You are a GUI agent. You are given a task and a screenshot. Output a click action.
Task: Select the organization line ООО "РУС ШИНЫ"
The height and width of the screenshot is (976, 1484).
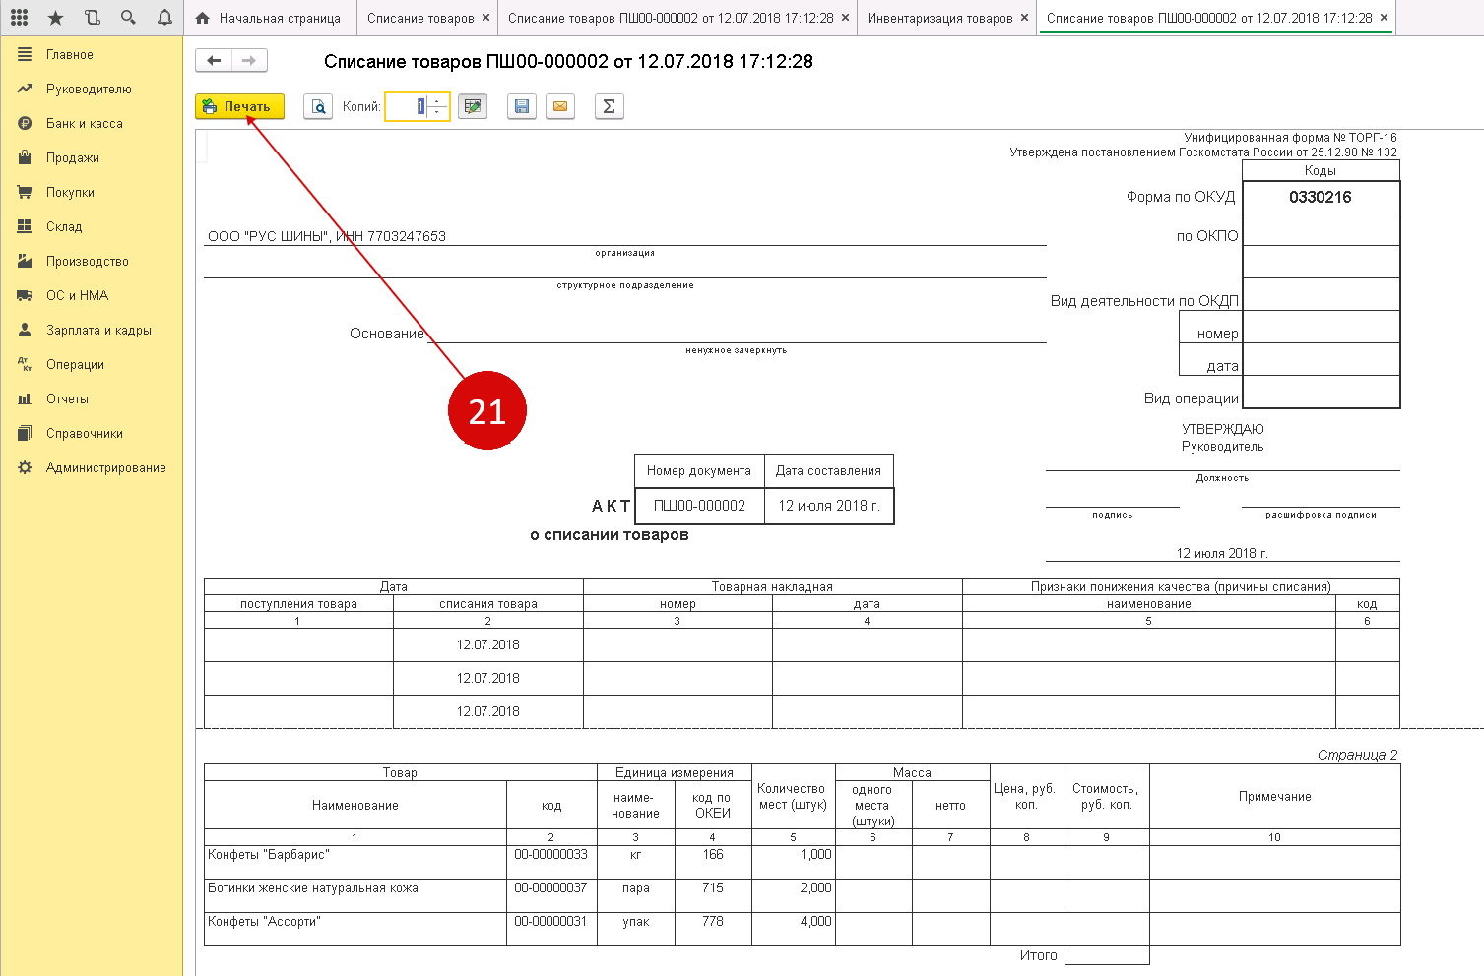click(624, 236)
